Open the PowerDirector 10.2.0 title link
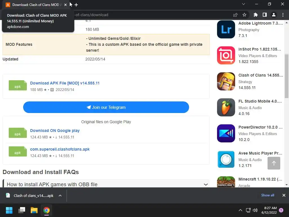The image size is (289, 217). [260, 127]
